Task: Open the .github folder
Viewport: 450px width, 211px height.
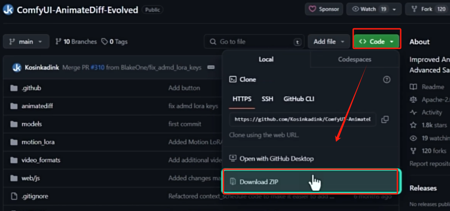Action: [x=31, y=88]
